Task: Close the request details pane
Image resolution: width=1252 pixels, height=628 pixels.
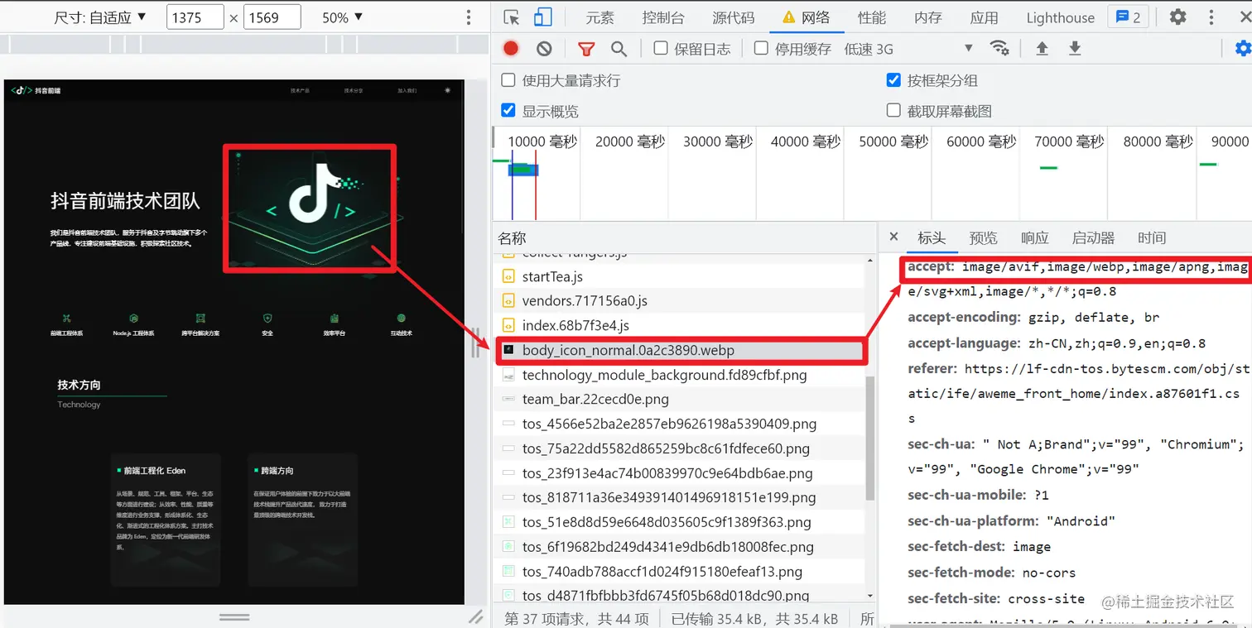Action: (x=893, y=237)
